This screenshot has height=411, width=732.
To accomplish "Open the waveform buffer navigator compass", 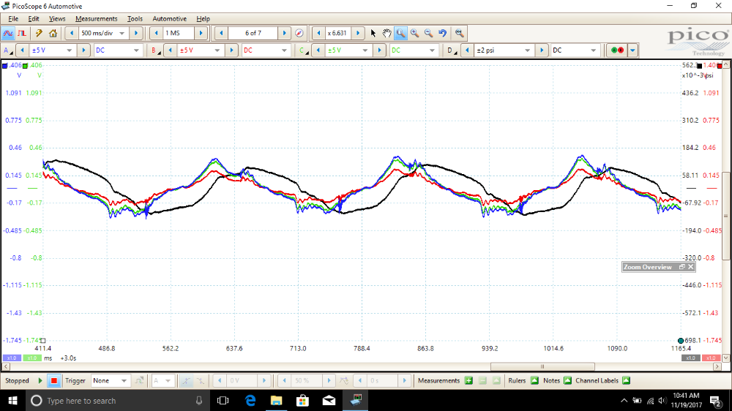I will tap(299, 33).
